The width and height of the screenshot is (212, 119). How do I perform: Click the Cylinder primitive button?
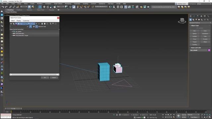coord(194,36)
